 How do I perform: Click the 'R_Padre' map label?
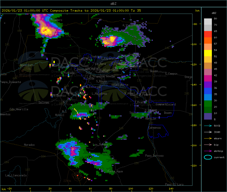(145, 95)
